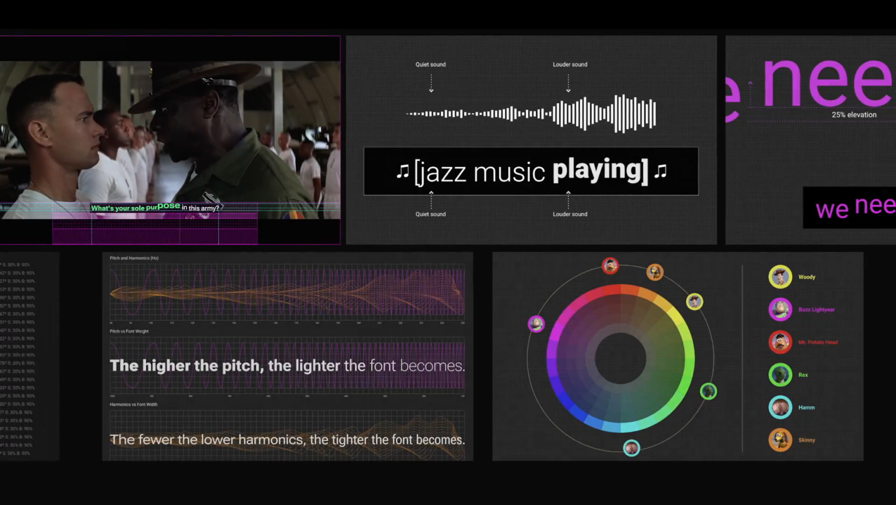Click the Quiet sound label below the caption
This screenshot has height=505, width=896.
tap(431, 214)
